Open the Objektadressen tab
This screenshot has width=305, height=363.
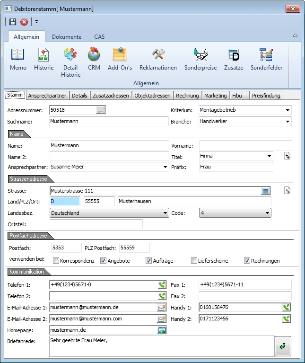click(152, 96)
